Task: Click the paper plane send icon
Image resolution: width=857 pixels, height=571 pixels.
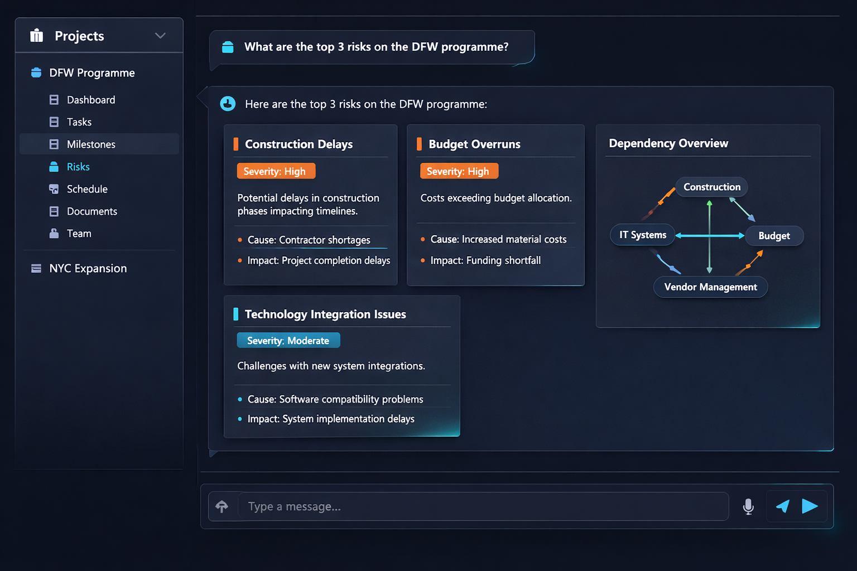Action: 783,506
